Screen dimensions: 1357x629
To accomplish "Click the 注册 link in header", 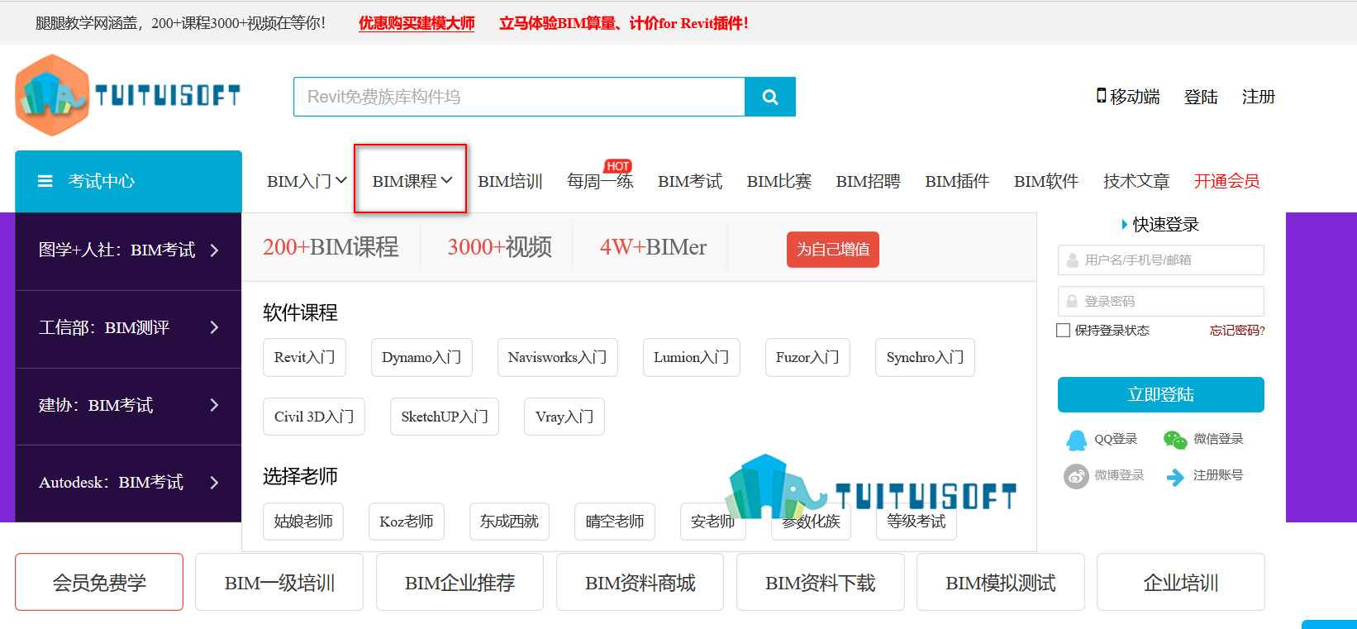I will 1259,97.
